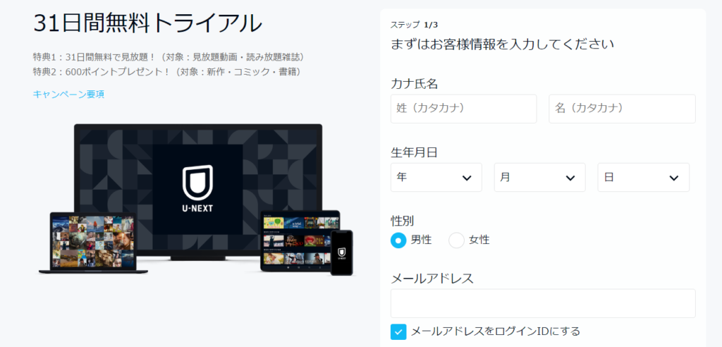Click into the 名（カタカナ） input field
Viewport: 722px width, 347px height.
[x=622, y=109]
